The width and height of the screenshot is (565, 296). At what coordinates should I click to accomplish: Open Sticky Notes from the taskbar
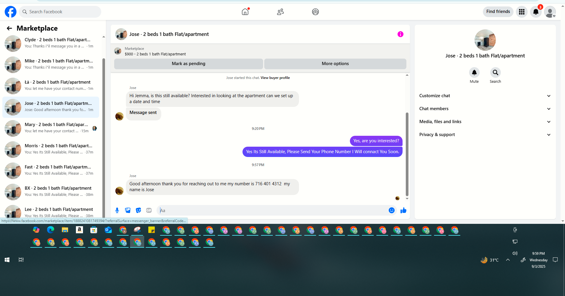coord(152,230)
